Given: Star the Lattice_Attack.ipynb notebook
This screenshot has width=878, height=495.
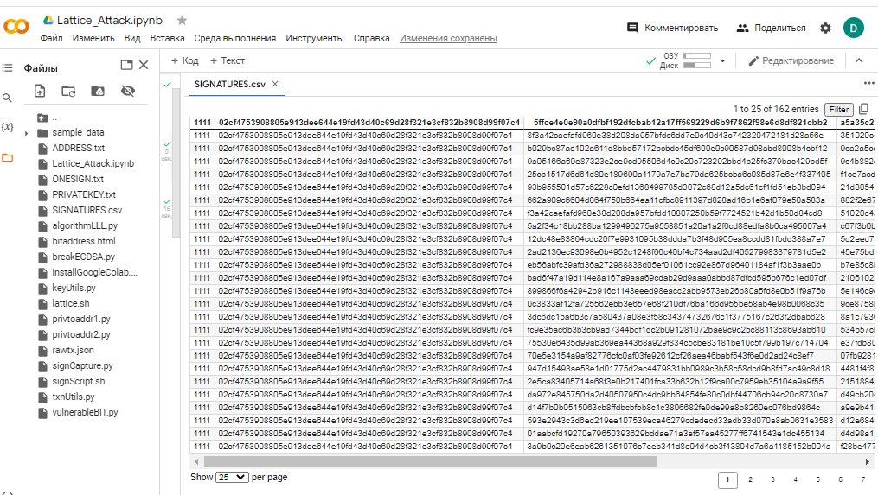Looking at the screenshot, I should 182,21.
